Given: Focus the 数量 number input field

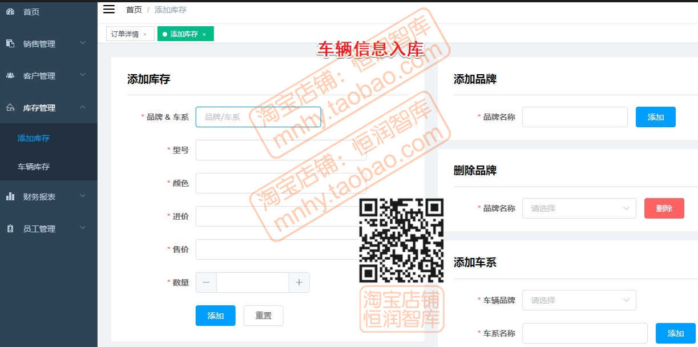Looking at the screenshot, I should click(252, 283).
